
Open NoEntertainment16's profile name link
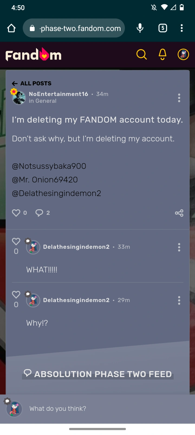coord(58,94)
